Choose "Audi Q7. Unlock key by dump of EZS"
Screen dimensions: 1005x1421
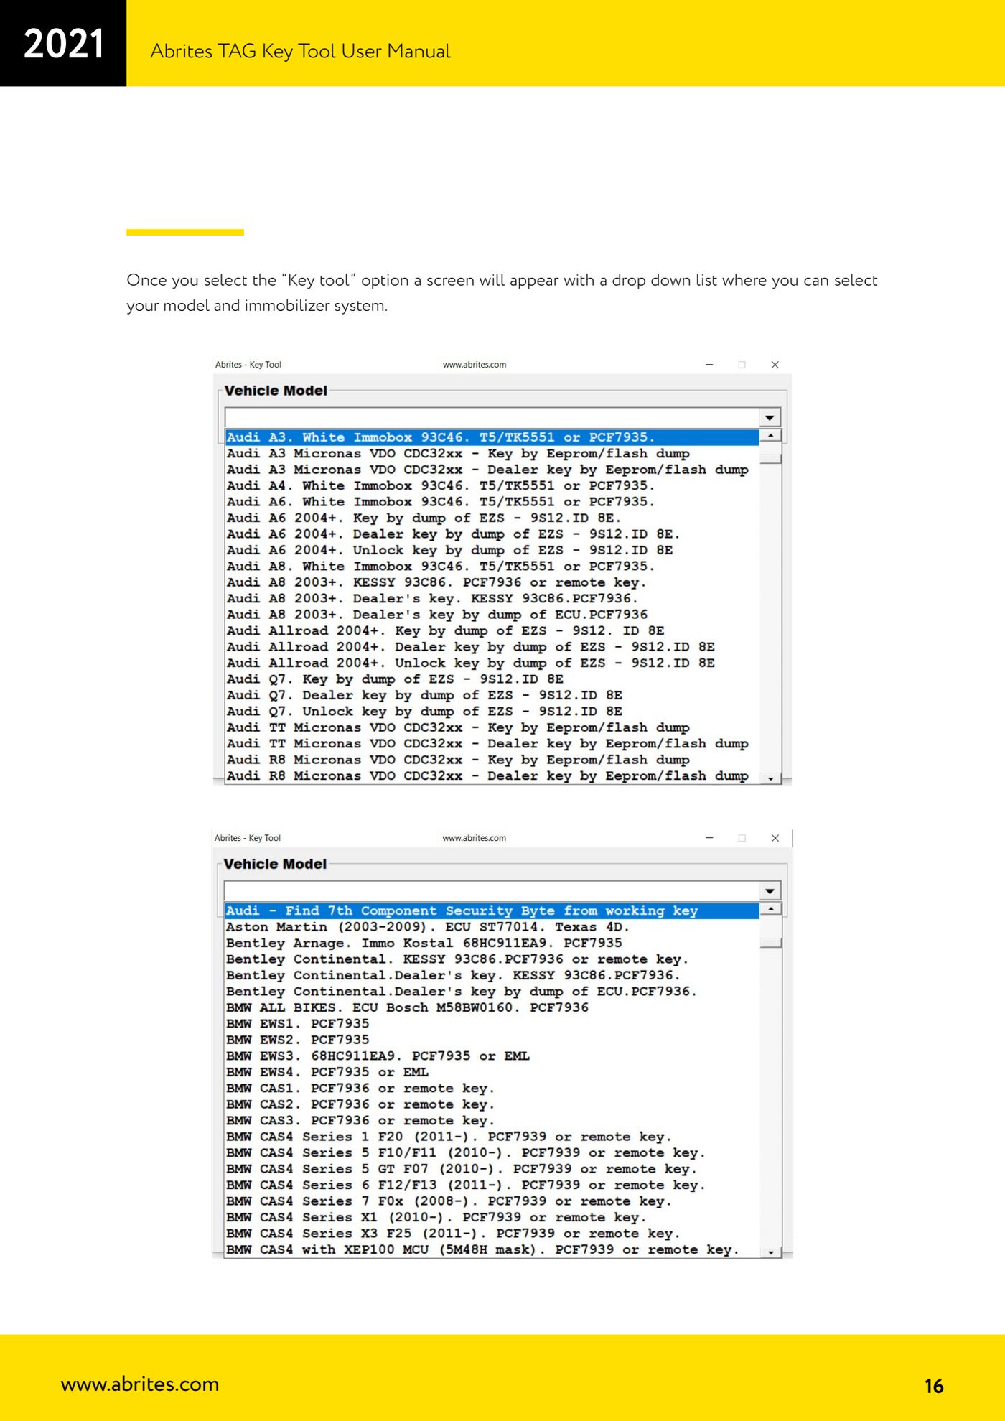pyautogui.click(x=492, y=712)
